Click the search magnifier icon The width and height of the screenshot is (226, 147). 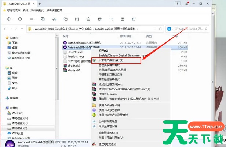206,29
